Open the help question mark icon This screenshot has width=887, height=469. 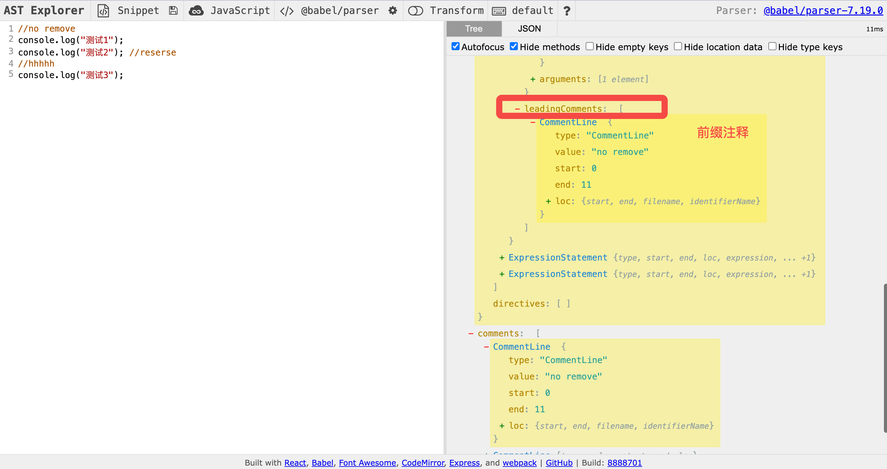(x=567, y=11)
